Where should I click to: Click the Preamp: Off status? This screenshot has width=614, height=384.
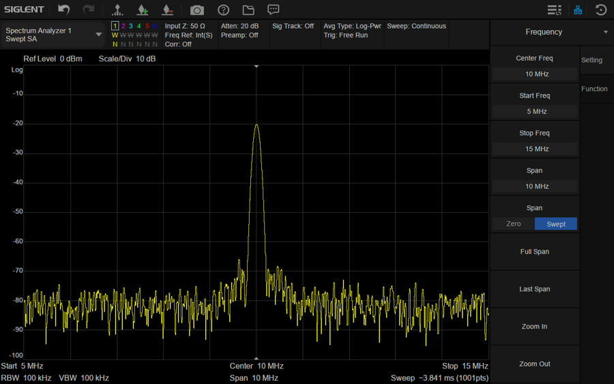pos(239,35)
